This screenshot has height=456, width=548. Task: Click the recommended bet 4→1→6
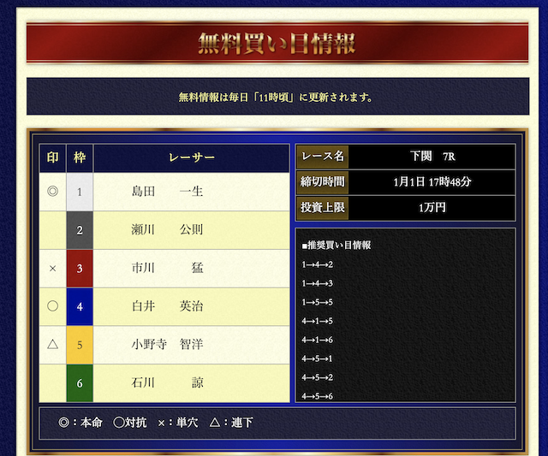318,341
